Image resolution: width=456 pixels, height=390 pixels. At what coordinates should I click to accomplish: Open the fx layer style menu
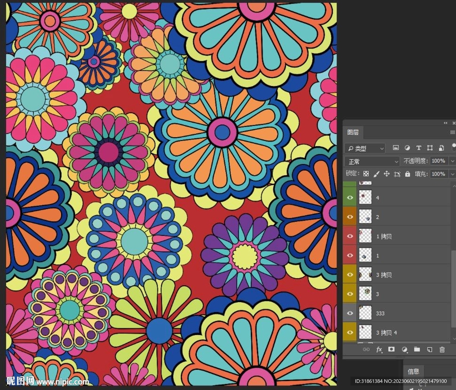point(379,349)
